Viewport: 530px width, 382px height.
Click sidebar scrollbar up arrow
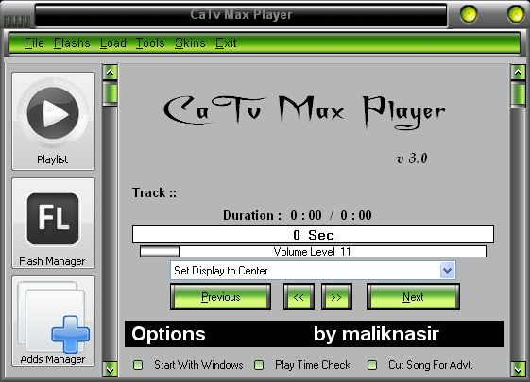[x=111, y=73]
